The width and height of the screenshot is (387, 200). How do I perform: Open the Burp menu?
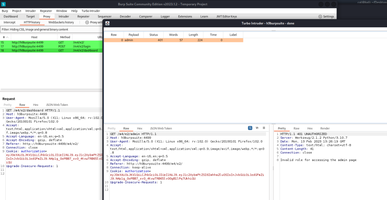pyautogui.click(x=5, y=11)
